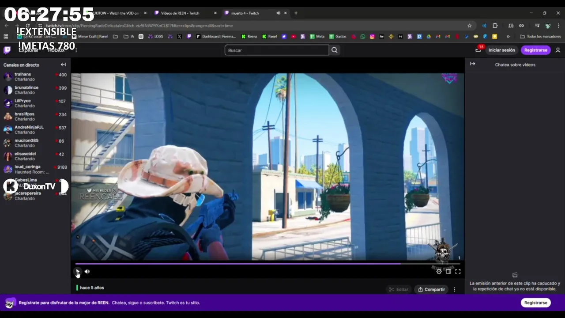Open the more menu next to Explorar

coord(76,50)
